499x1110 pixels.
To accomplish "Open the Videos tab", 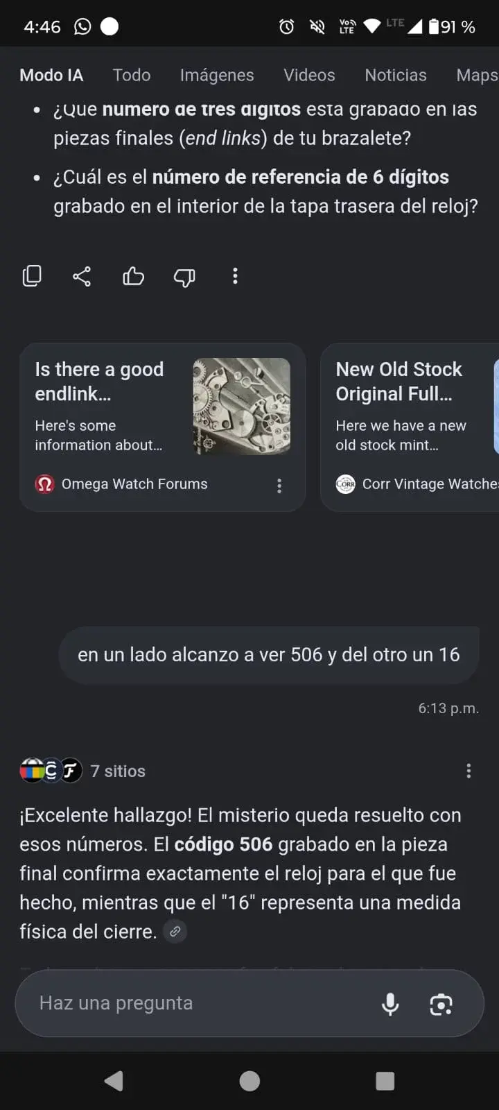I will pos(309,75).
